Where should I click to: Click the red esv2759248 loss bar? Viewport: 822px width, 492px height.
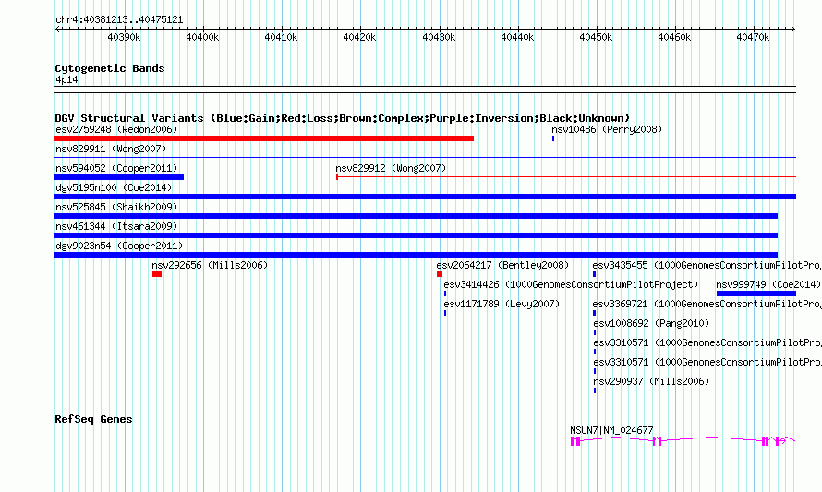[264, 138]
